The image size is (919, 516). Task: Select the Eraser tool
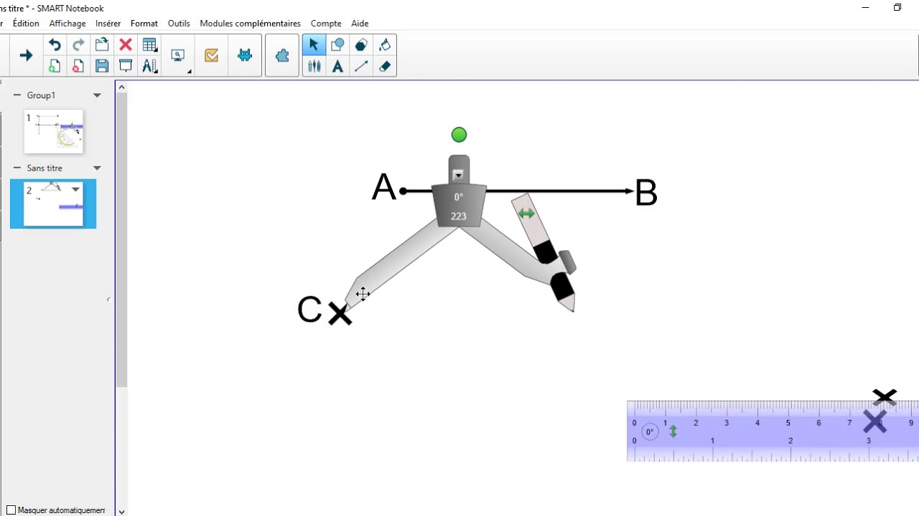385,66
